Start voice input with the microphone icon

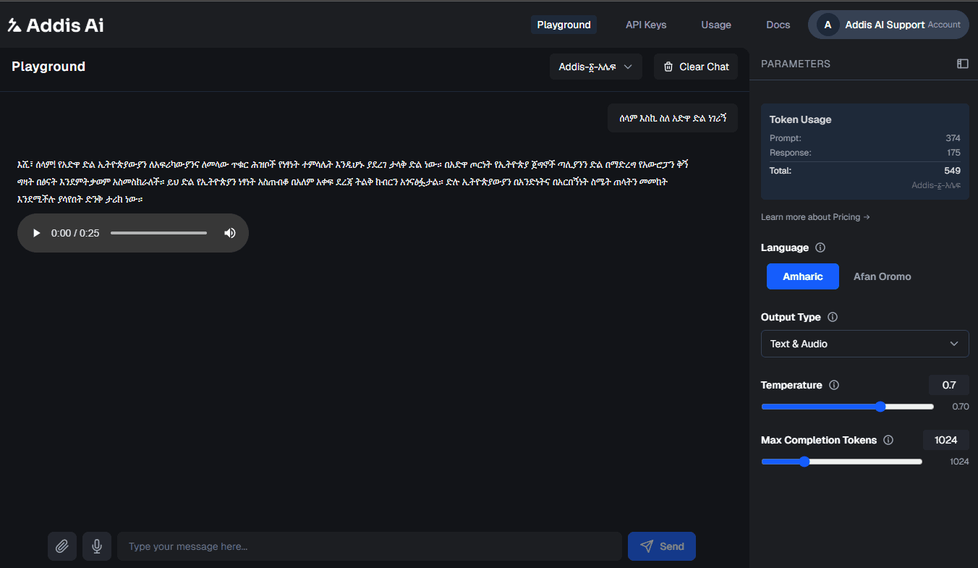[x=97, y=546]
